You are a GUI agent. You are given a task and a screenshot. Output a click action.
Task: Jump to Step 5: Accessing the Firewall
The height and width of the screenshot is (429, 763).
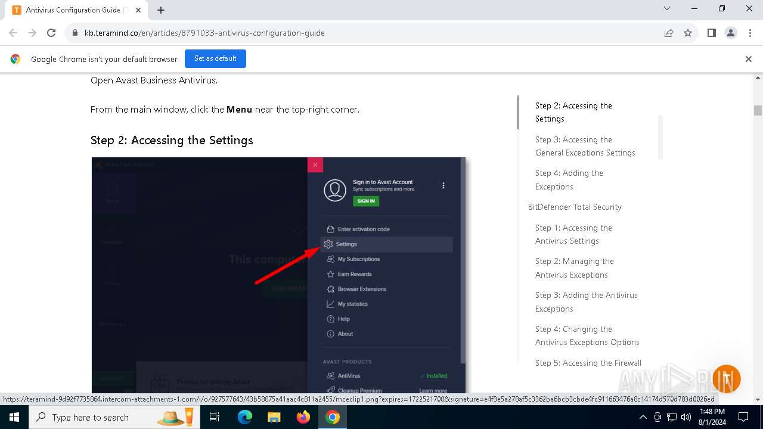point(588,363)
